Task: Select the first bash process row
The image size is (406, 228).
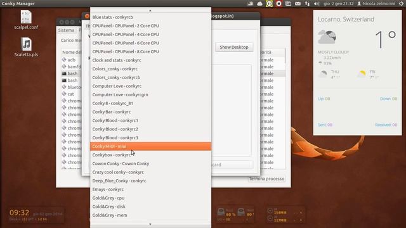Action: pyautogui.click(x=72, y=73)
